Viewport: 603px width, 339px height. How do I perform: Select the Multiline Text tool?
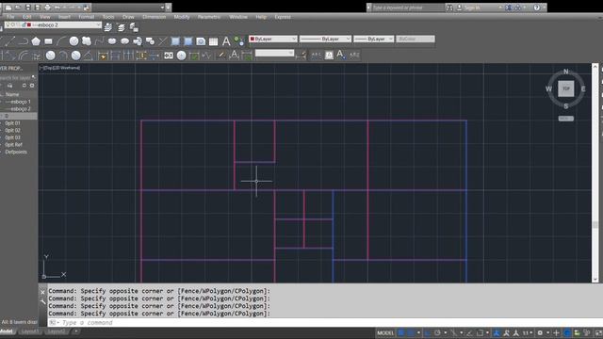point(226,41)
